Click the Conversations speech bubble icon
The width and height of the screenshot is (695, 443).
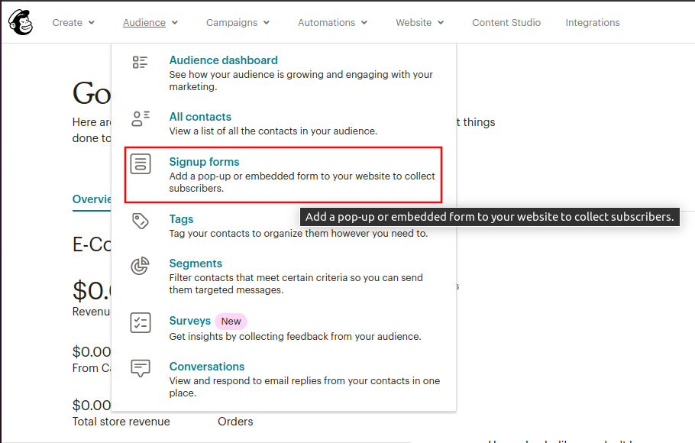(x=141, y=368)
